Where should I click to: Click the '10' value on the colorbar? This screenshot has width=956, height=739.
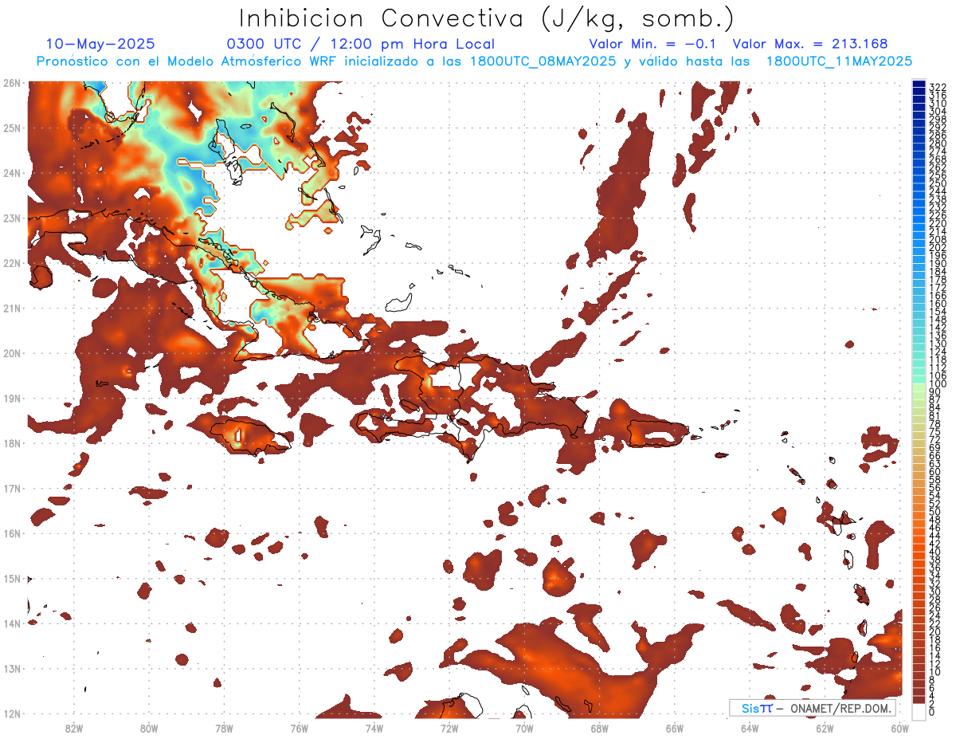[935, 672]
